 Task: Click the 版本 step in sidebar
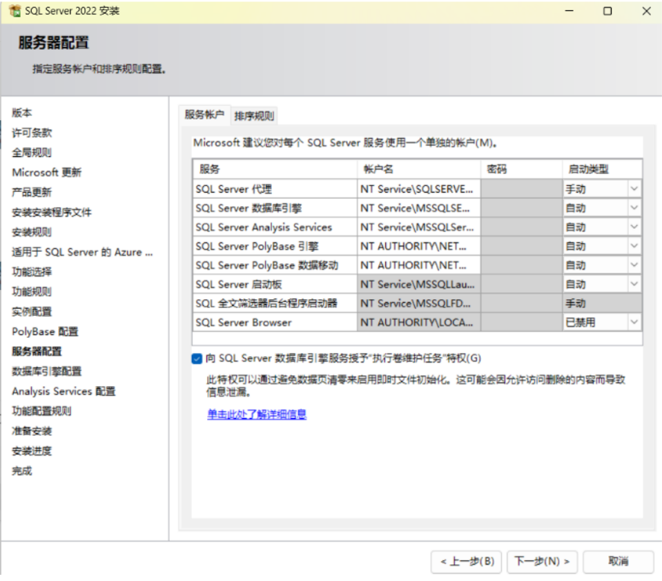click(22, 113)
